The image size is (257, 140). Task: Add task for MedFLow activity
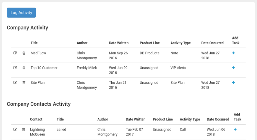click(233, 53)
